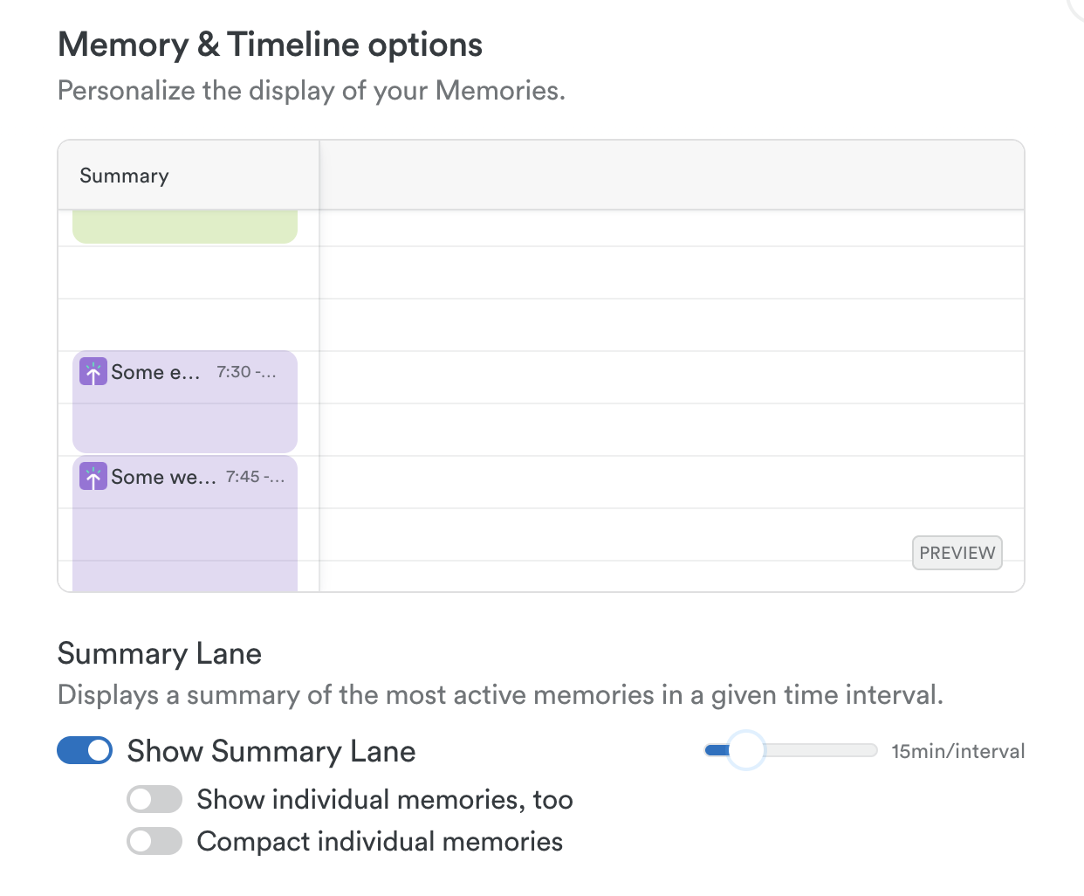This screenshot has height=896, width=1084.
Task: Enable Compact individual memories switch
Action: [154, 841]
